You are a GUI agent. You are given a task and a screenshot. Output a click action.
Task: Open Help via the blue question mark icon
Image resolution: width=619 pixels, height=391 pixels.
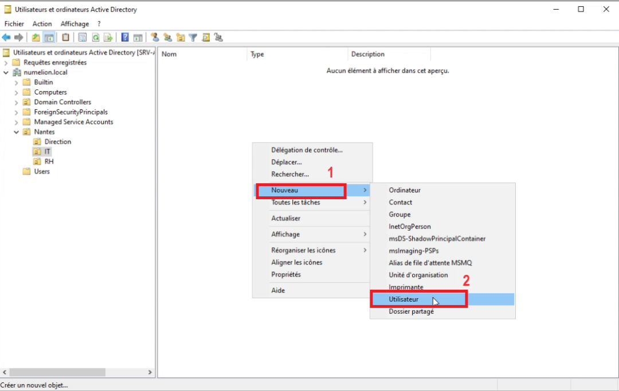[x=124, y=37]
